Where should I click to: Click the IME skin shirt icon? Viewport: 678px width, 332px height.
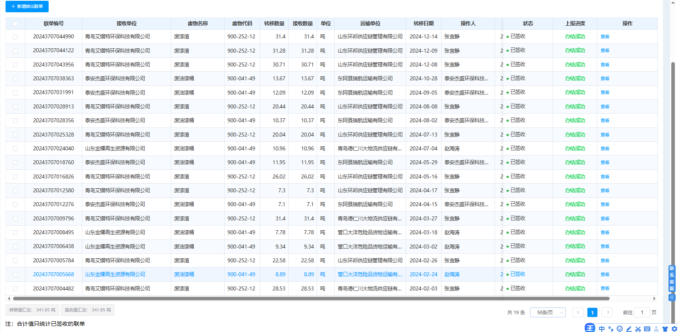[665, 329]
